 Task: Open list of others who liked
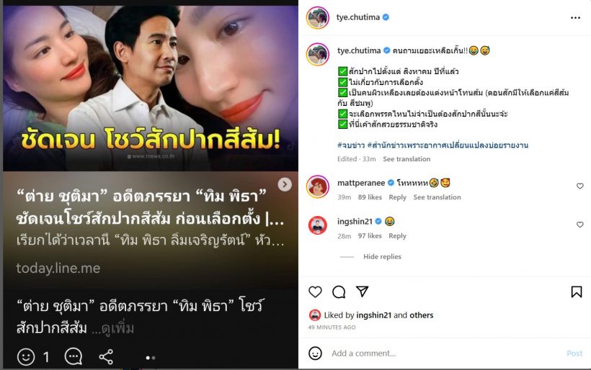tap(422, 315)
